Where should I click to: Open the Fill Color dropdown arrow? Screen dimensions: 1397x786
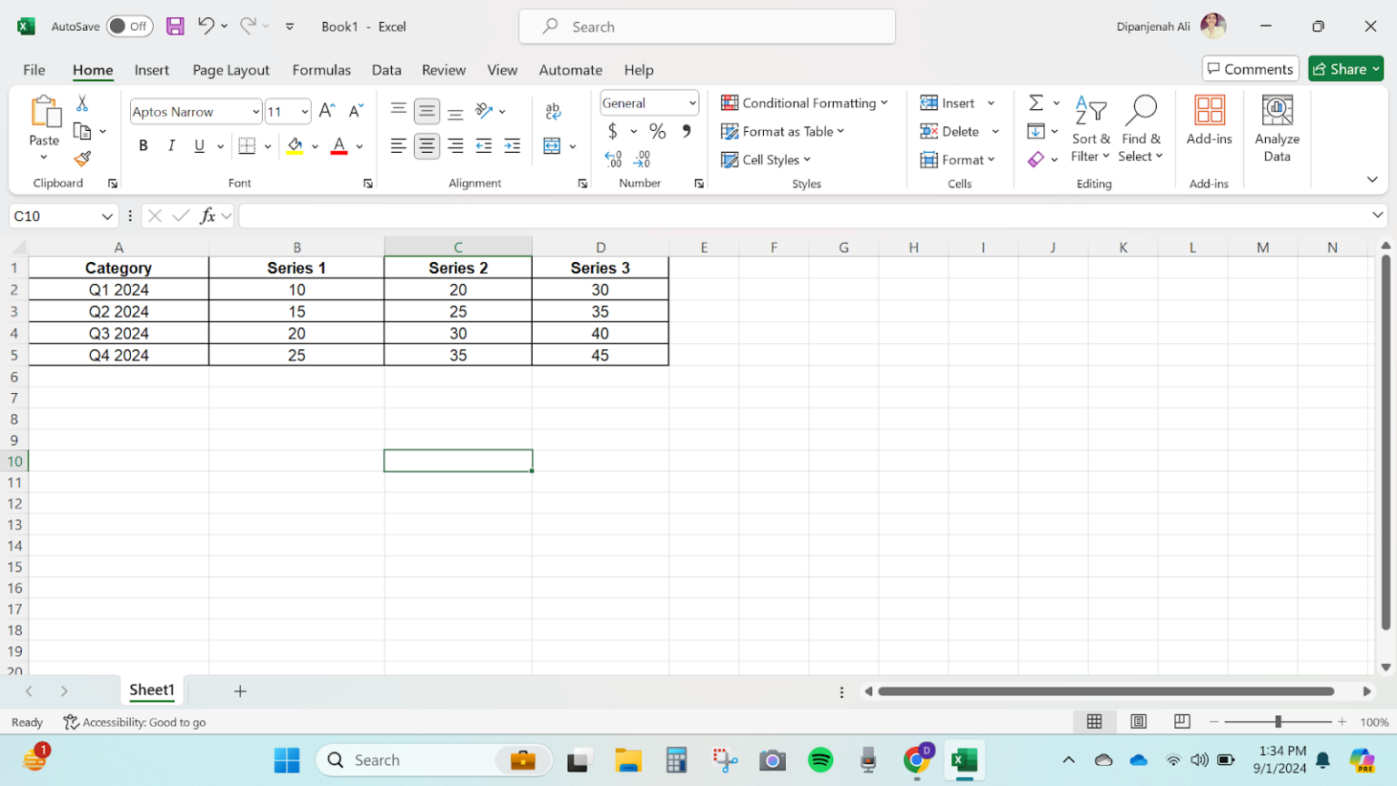point(313,145)
